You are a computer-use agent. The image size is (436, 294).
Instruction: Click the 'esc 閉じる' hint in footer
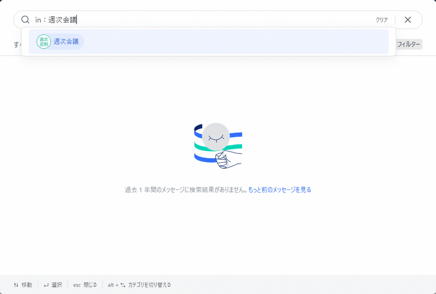point(85,285)
